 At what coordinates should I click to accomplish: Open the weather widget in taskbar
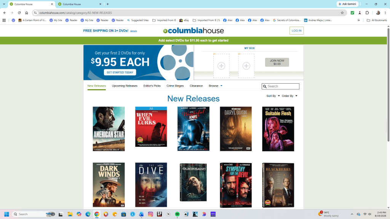328,214
